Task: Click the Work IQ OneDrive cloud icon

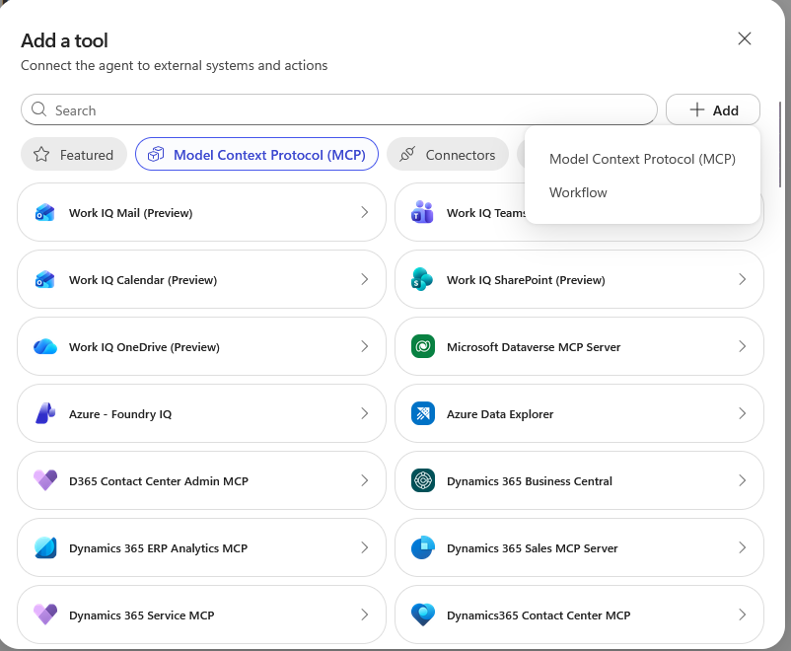Action: coord(45,346)
